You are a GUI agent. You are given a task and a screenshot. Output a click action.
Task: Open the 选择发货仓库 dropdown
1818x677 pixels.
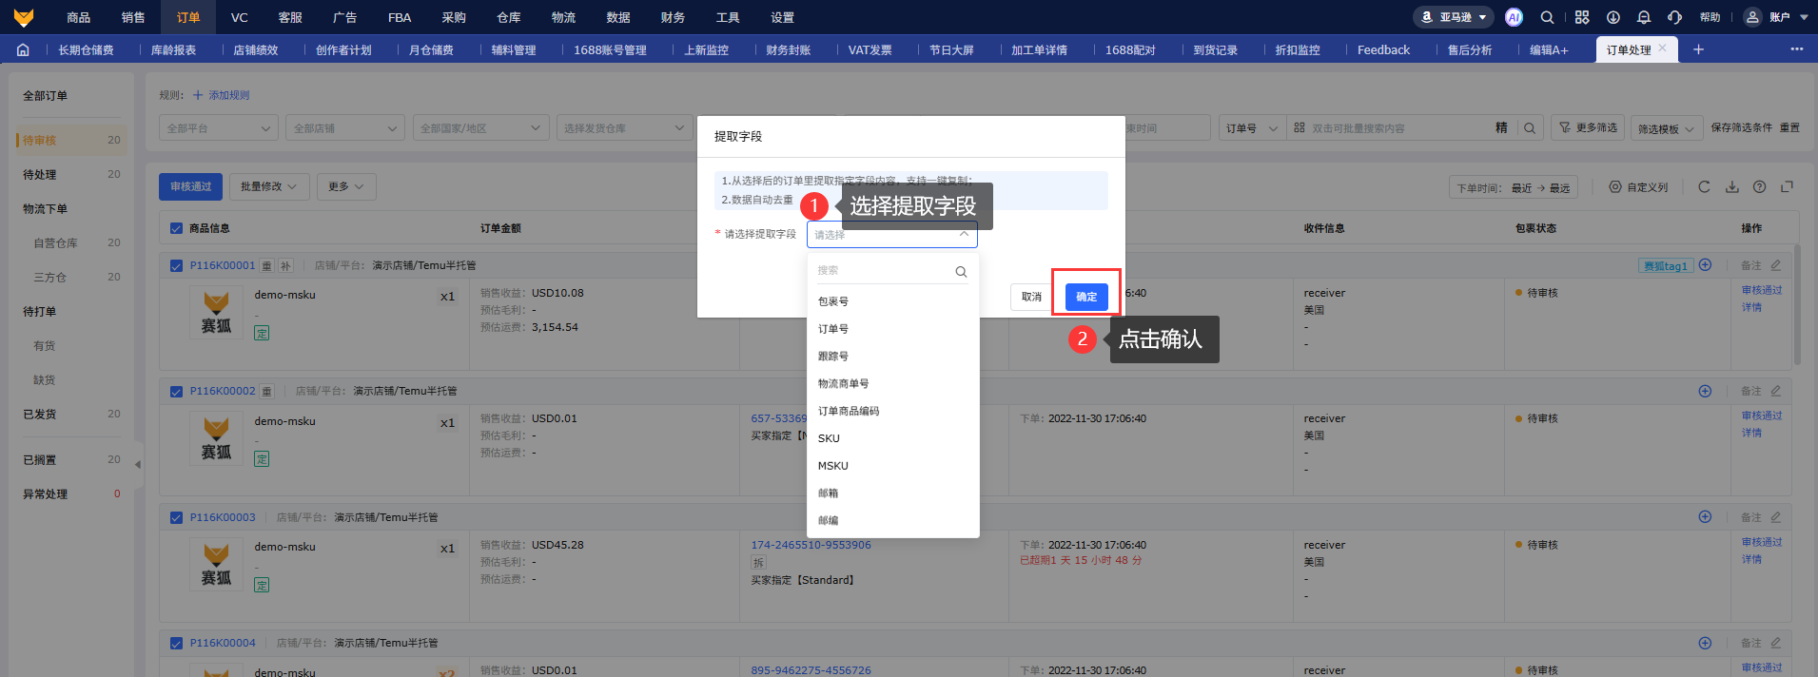pyautogui.click(x=624, y=128)
